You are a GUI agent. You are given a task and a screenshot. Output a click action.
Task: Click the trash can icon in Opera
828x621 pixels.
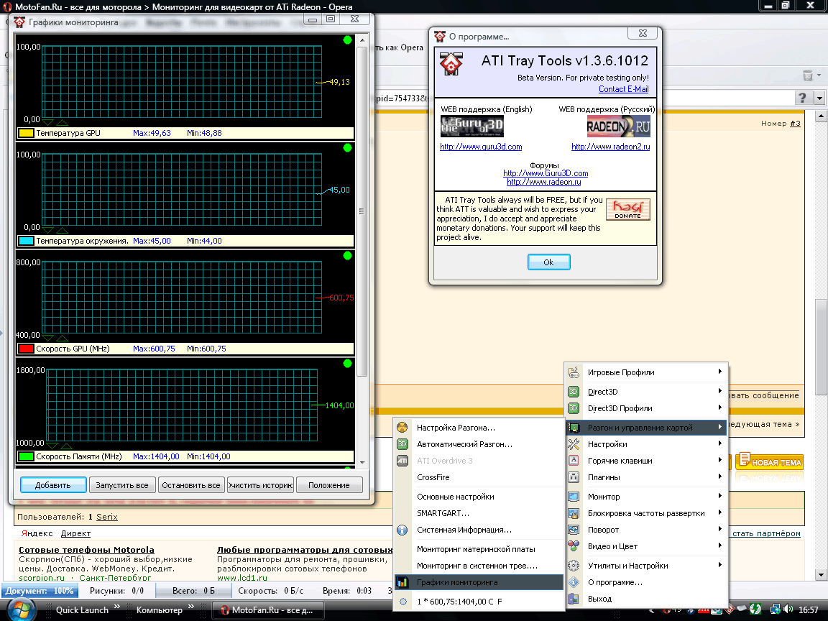pos(807,75)
